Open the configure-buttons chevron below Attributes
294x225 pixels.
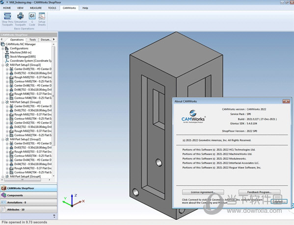coord(54,216)
